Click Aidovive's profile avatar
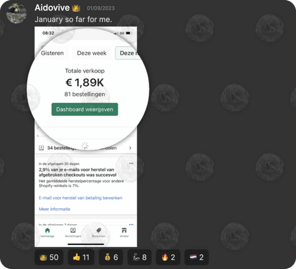Screen dimensions: 296x269 point(17,13)
